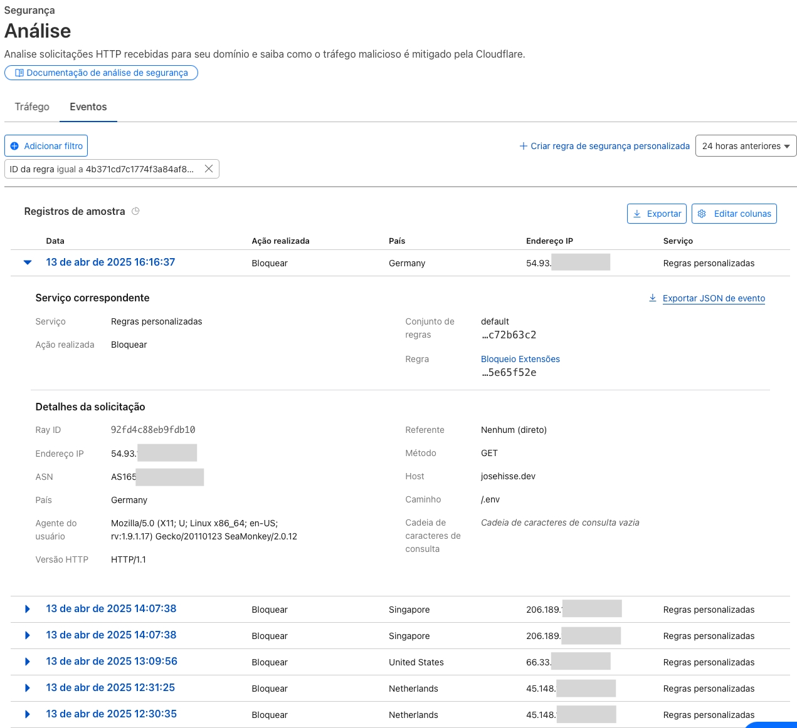Click the plus icon on Adicionar filtro
Viewport: 797px width, 728px height.
click(14, 146)
